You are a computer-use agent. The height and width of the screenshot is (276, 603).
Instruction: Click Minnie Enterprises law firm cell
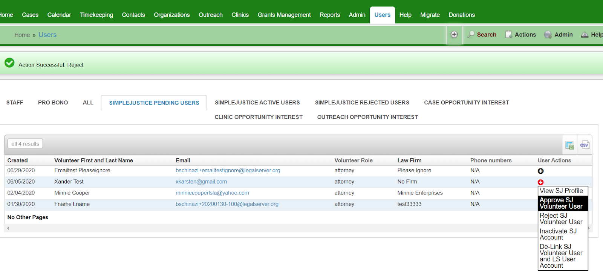(x=420, y=193)
